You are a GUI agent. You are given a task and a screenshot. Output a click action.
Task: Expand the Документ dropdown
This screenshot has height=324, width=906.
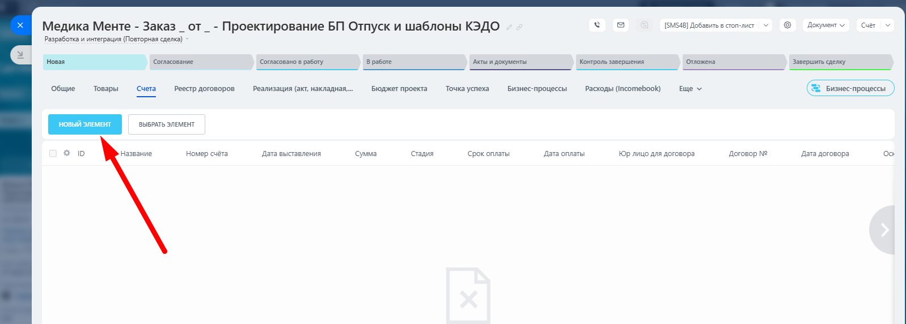tap(825, 25)
